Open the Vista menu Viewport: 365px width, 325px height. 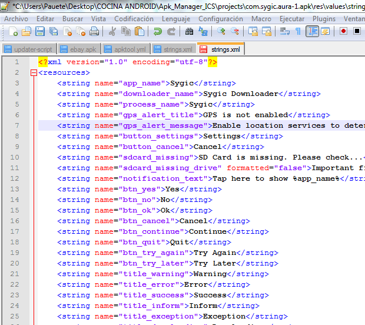click(x=98, y=19)
